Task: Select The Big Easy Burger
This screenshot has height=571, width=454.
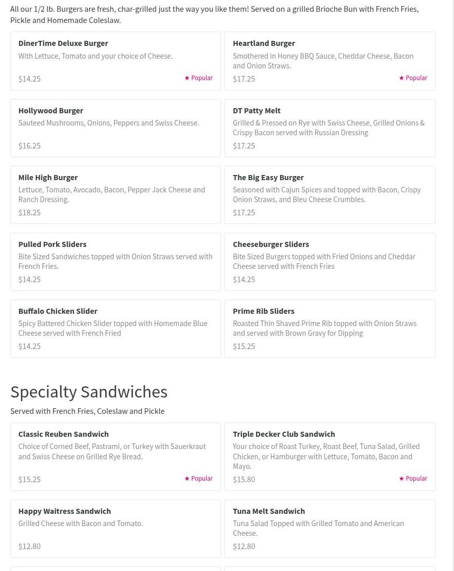Action: [x=330, y=195]
